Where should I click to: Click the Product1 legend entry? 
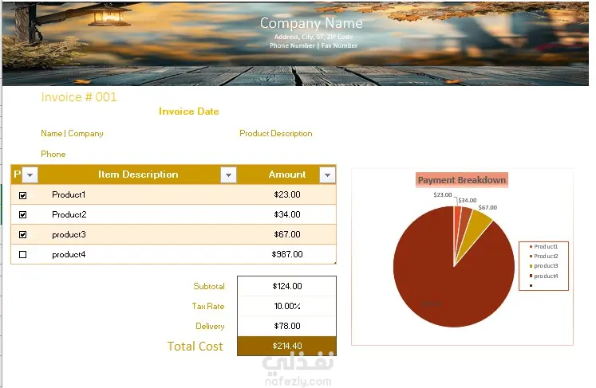pos(544,247)
